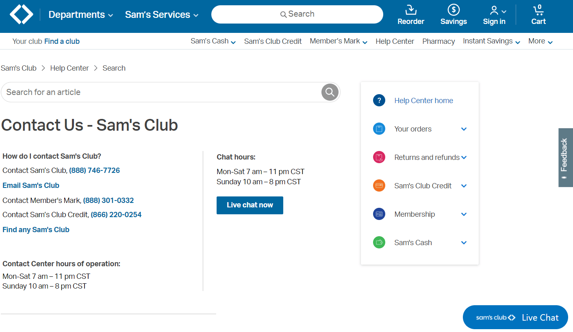573x332 pixels.
Task: Go to Help Center breadcrumb
Action: coord(69,68)
